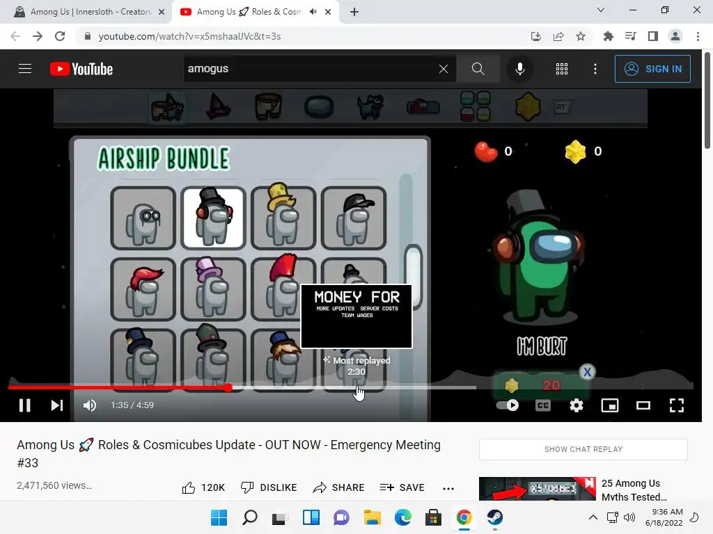Run search with the magnifier button
Viewport: 713px width, 534px height.
point(478,69)
